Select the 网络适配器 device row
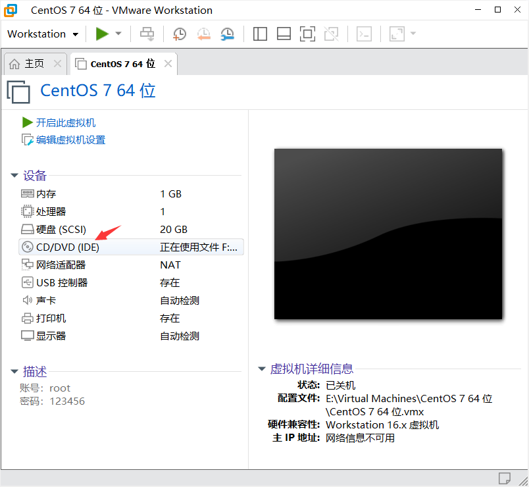529x487 pixels. pyautogui.click(x=131, y=265)
